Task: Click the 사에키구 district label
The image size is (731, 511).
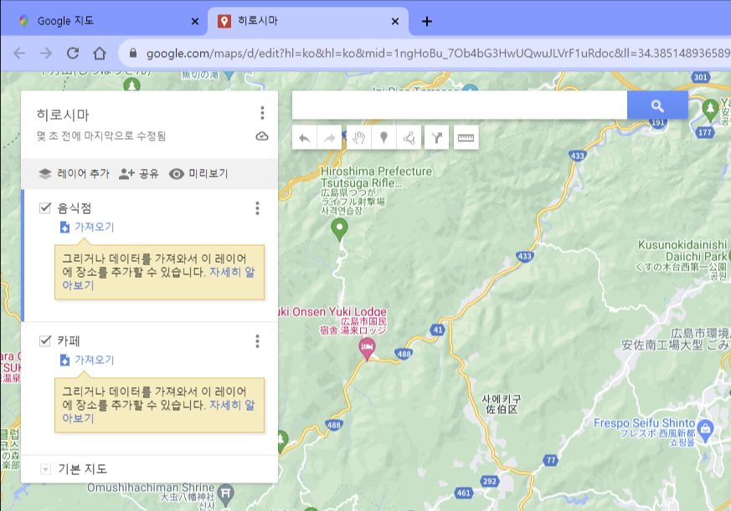Action: click(502, 404)
